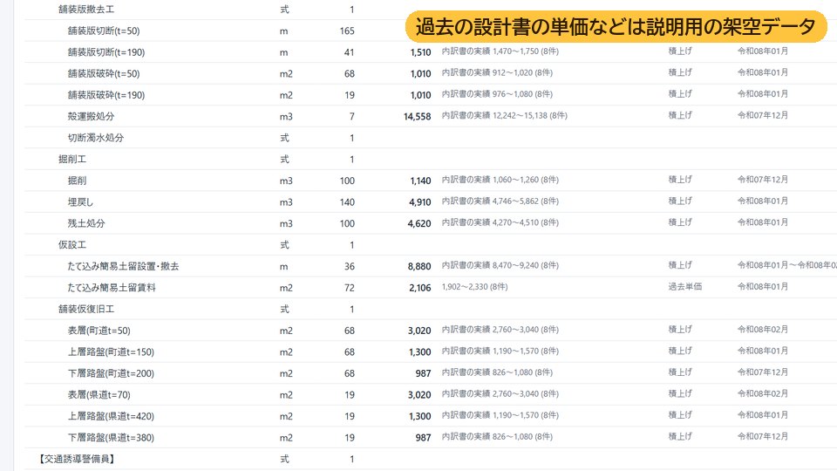Viewport: 837px width, 471px height.
Task: Click the たて込み簡易土留賃料 item
Action: coord(112,287)
